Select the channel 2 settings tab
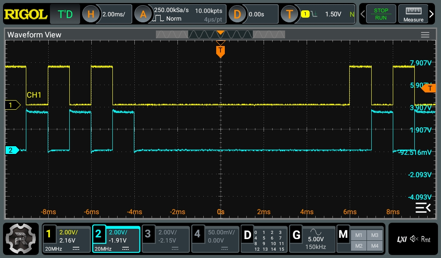This screenshot has width=441, height=258. click(116, 239)
